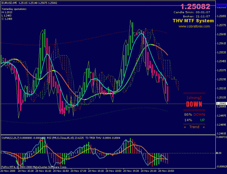Click the 1.25695 price-axis label
The height and width of the screenshot is (174, 227).
coord(222,34)
